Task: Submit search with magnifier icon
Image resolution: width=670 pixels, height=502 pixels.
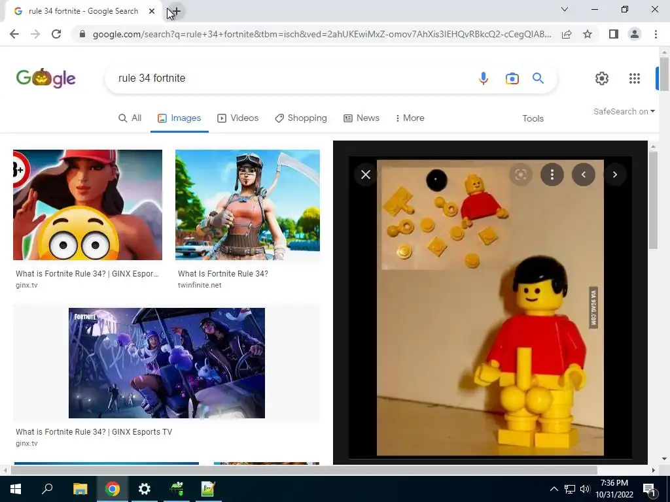Action: 538,78
